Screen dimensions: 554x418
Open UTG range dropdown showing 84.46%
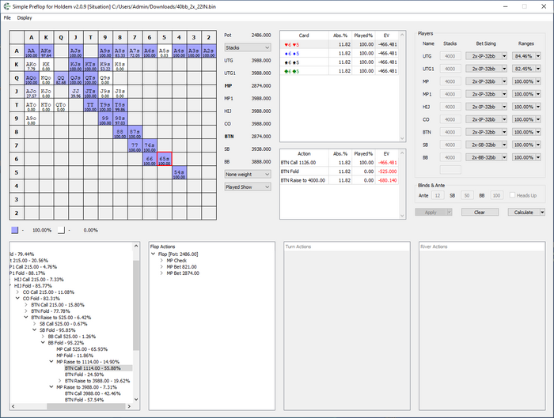(526, 56)
